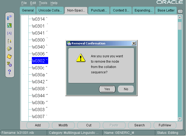The image size is (186, 136).
Task: Cancel removal by clicking No
Action: tap(126, 89)
